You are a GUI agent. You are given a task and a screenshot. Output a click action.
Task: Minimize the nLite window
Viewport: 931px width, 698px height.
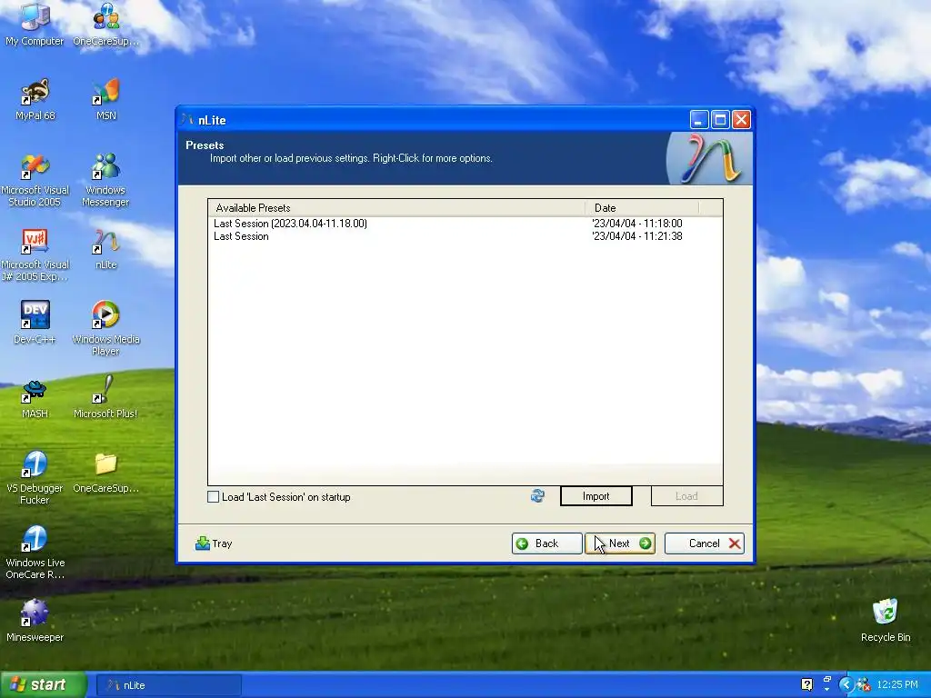699,120
